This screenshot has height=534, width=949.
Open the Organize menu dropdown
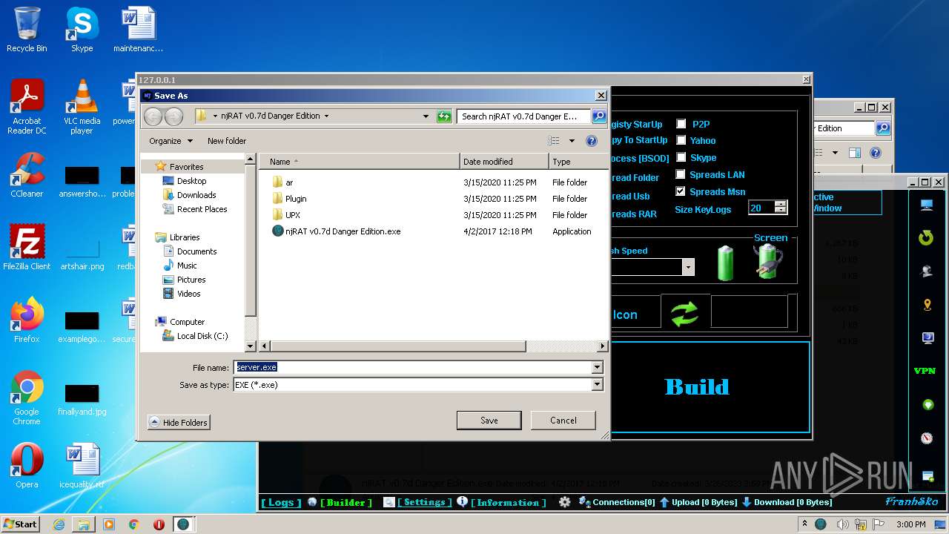point(171,141)
